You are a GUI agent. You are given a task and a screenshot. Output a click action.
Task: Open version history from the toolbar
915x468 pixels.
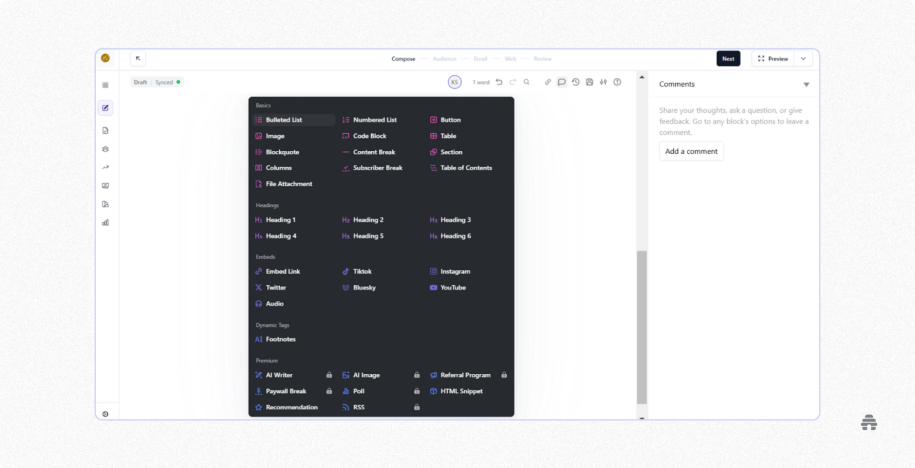click(576, 82)
